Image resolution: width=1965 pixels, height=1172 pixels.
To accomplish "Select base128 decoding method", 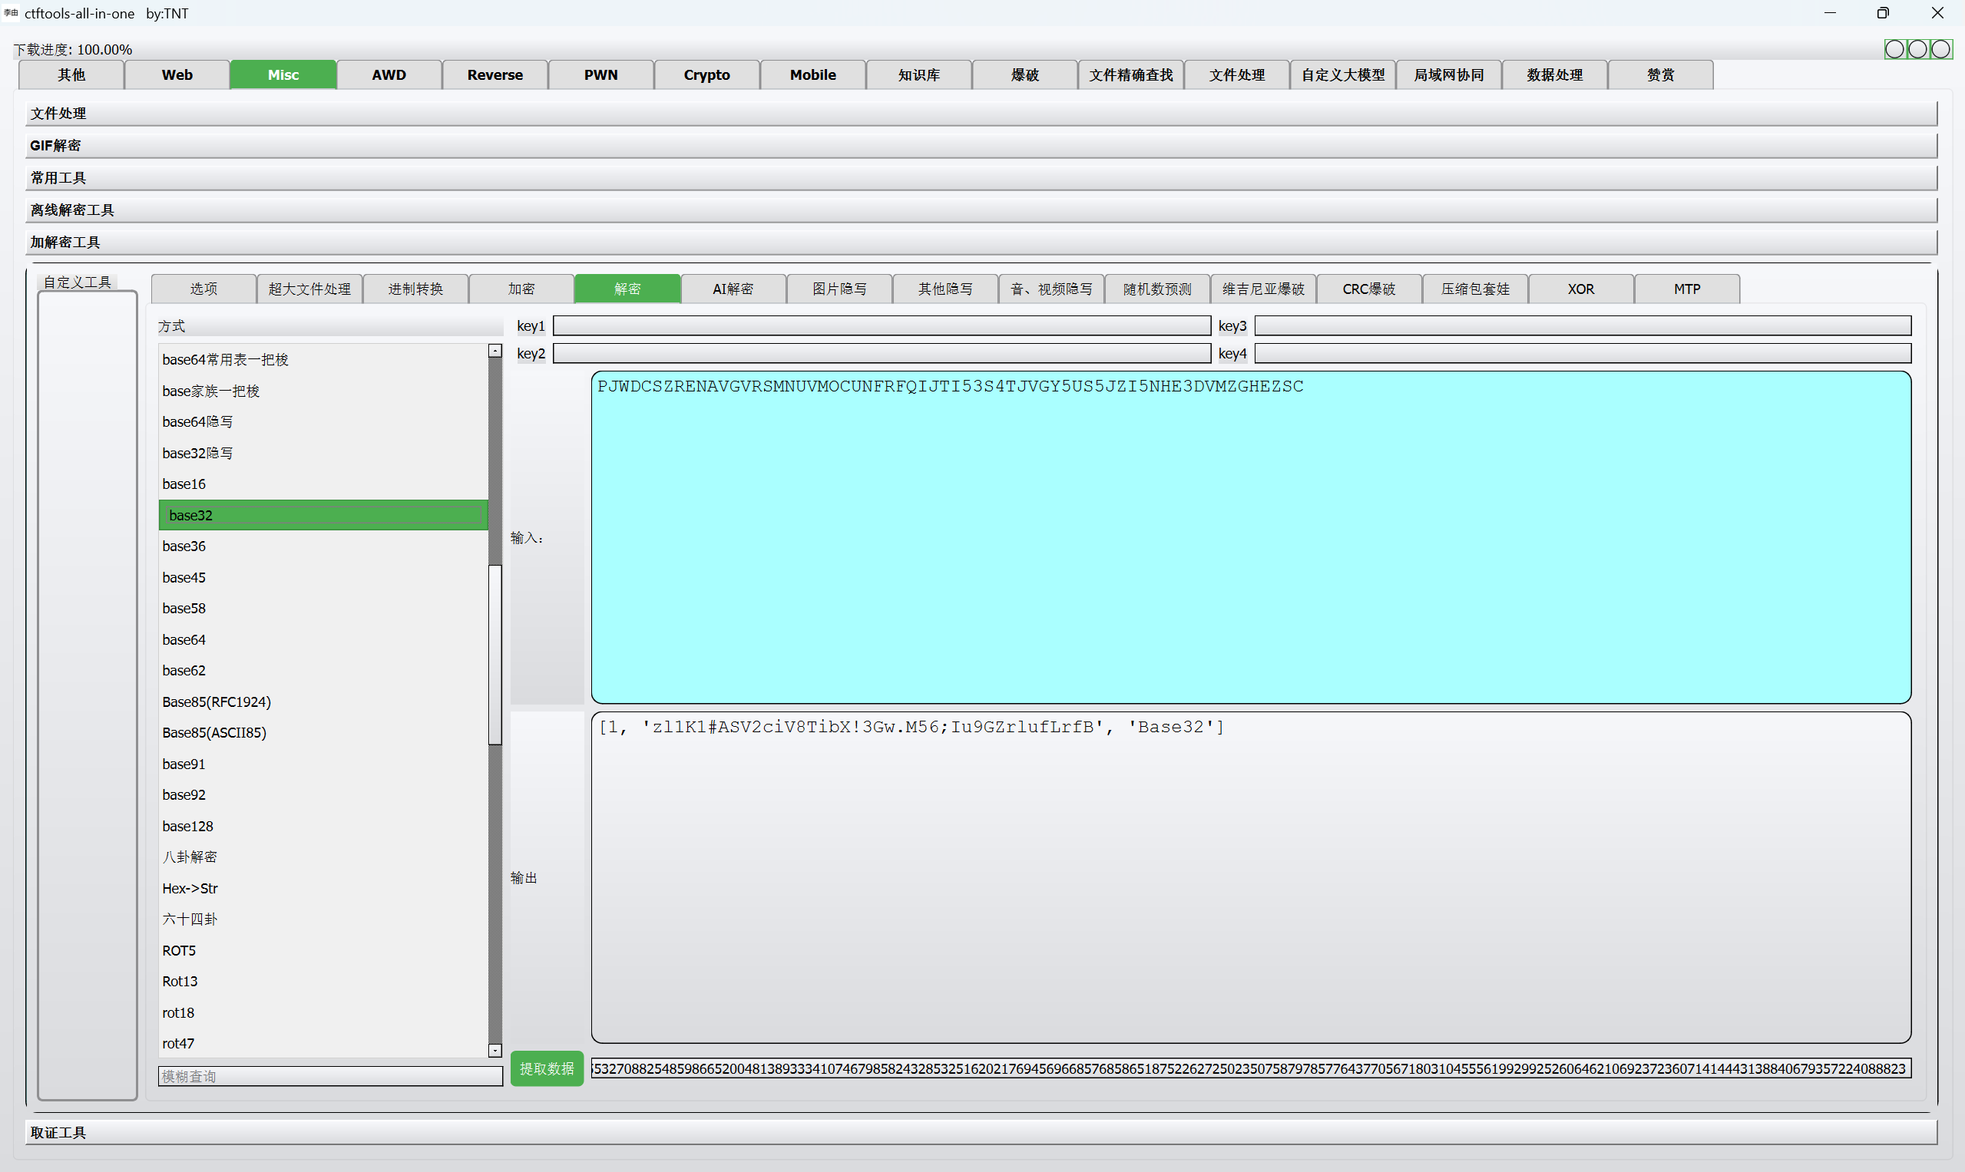I will point(323,826).
